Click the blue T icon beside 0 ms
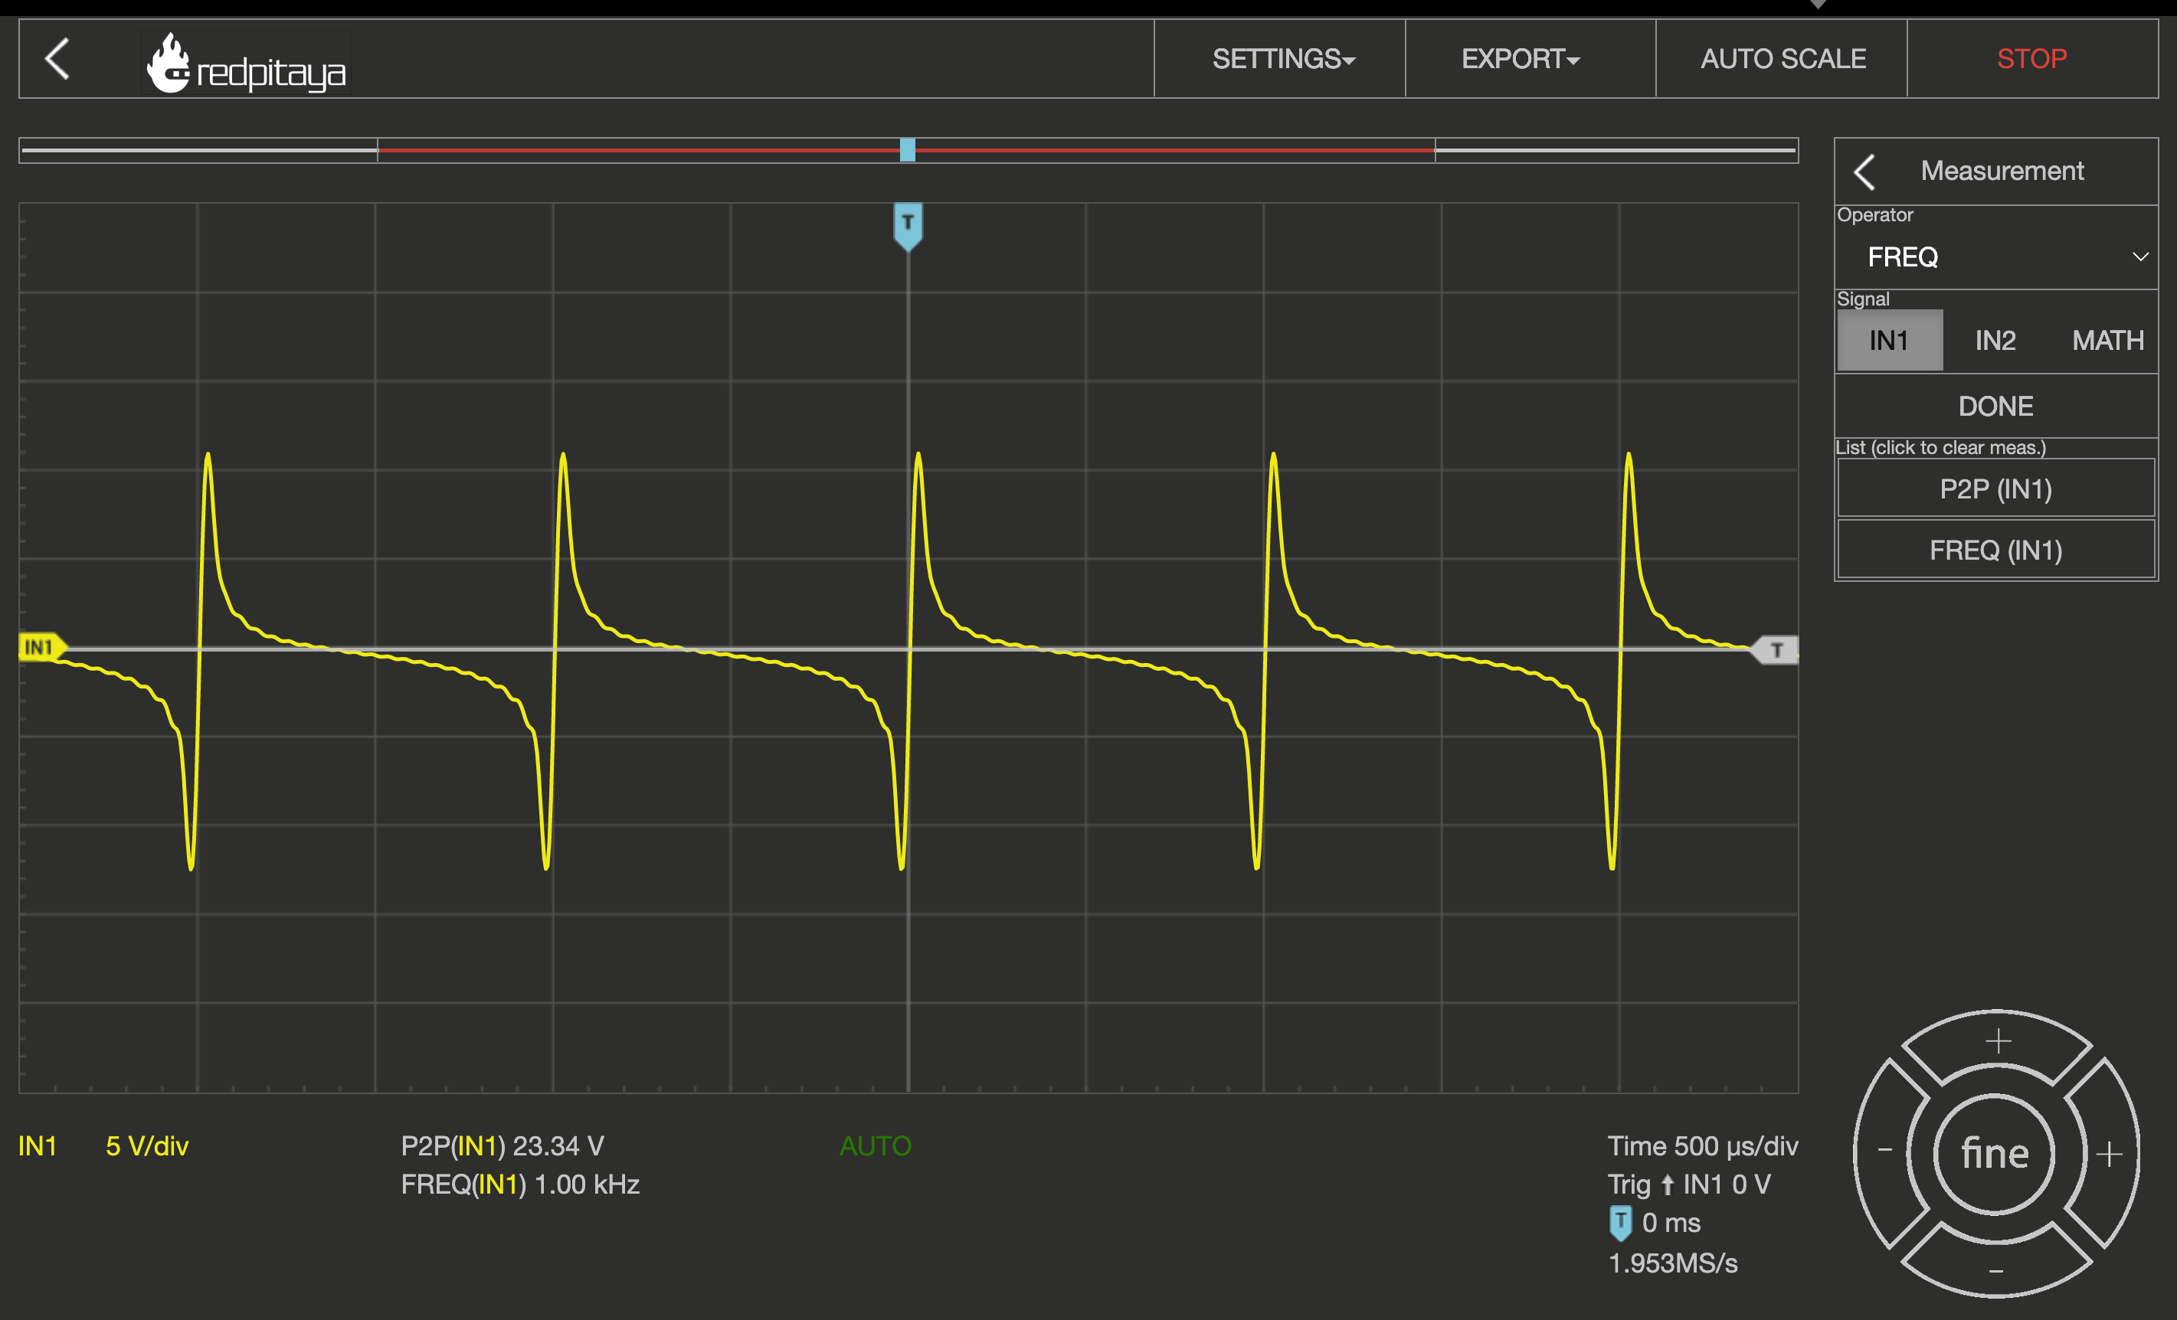The width and height of the screenshot is (2177, 1320). [x=1620, y=1224]
